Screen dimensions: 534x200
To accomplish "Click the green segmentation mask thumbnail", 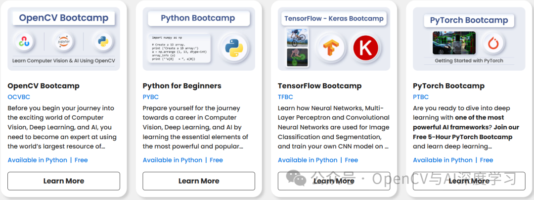I will click(x=297, y=57).
